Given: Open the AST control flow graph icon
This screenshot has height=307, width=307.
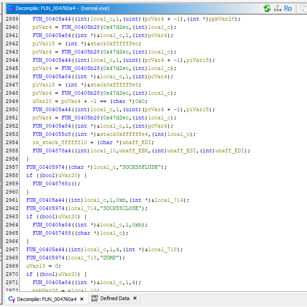Looking at the screenshot, I should click(x=278, y=8).
